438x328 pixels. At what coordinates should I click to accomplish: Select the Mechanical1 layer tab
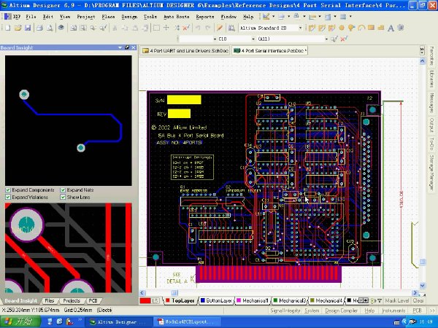(x=253, y=300)
